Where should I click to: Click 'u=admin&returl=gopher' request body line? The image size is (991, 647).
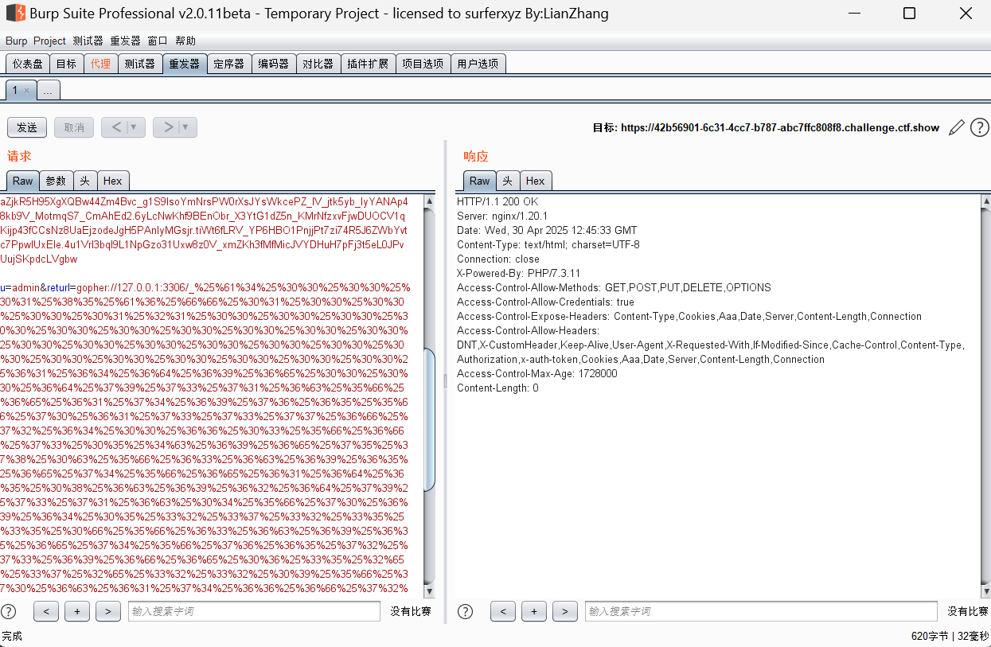pyautogui.click(x=205, y=287)
